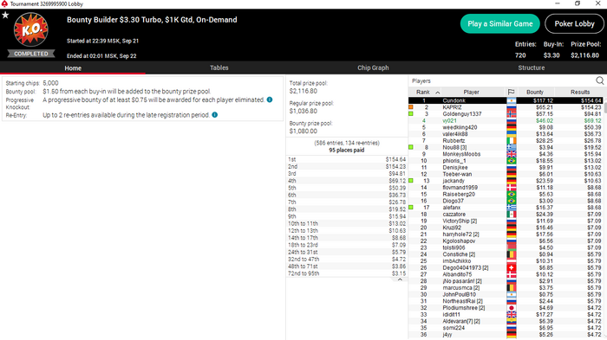
Task: Select player row JohnPoulB10
Action: [x=506, y=294]
